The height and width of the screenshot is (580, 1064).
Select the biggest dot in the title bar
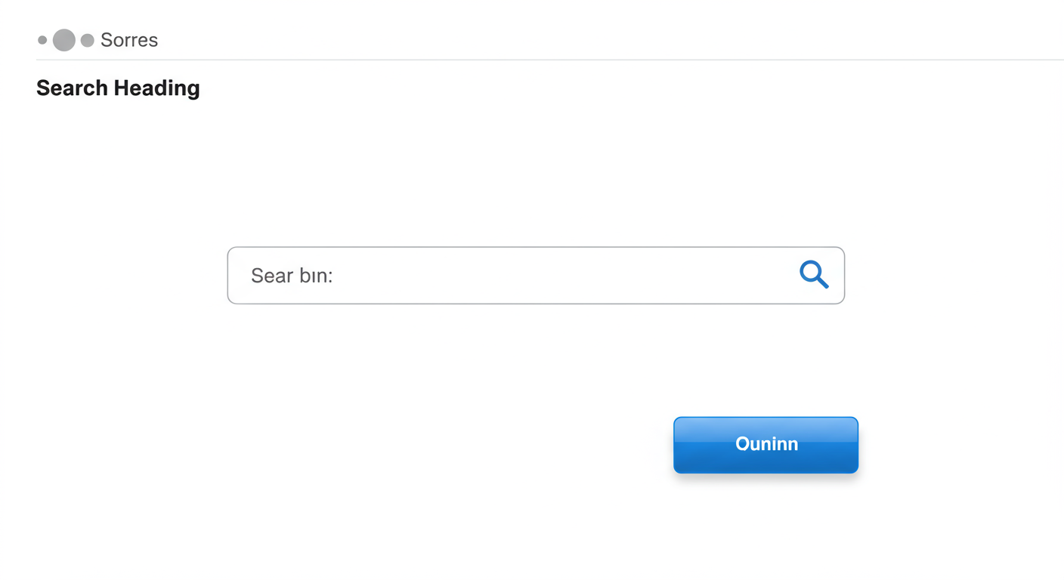[64, 40]
